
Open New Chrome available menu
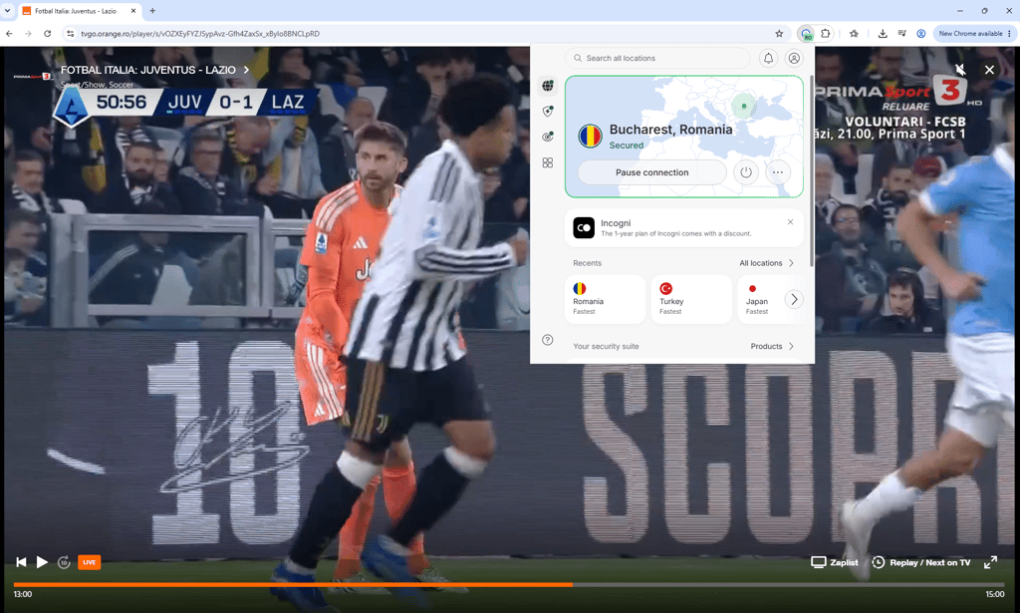[974, 34]
